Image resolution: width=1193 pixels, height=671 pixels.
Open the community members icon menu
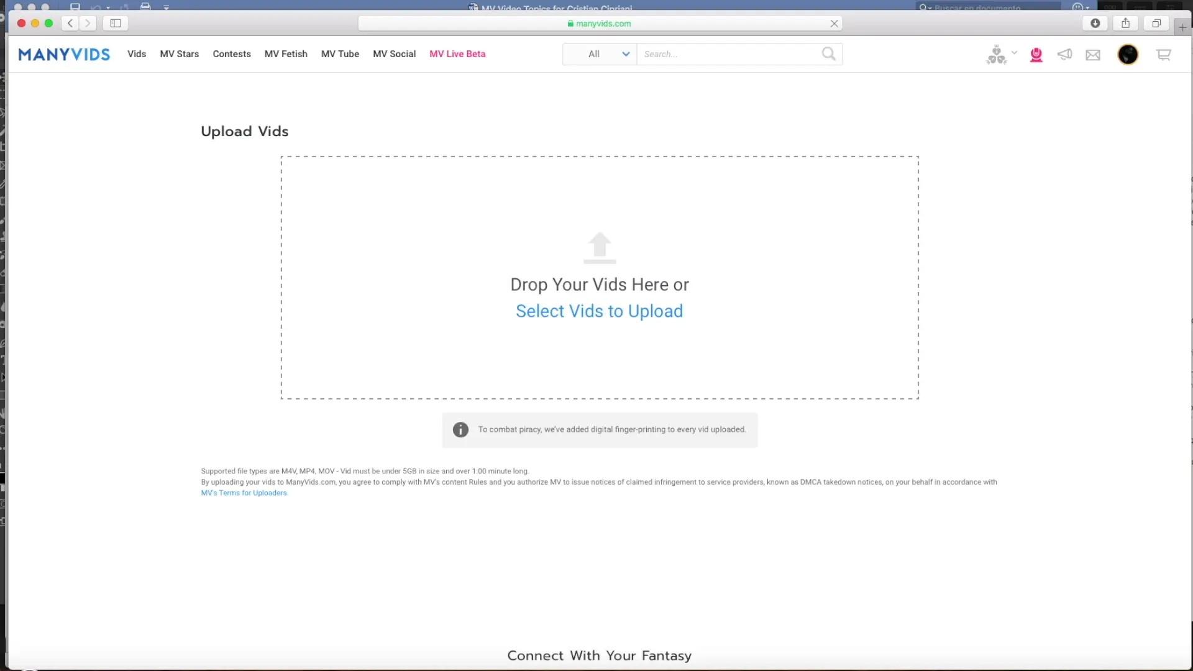(x=997, y=55)
